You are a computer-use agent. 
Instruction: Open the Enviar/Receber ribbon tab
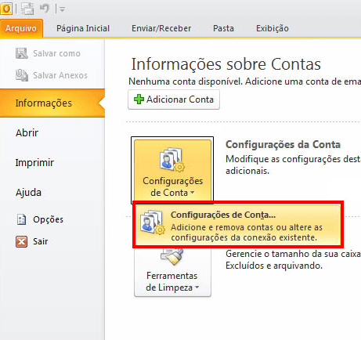tap(161, 28)
